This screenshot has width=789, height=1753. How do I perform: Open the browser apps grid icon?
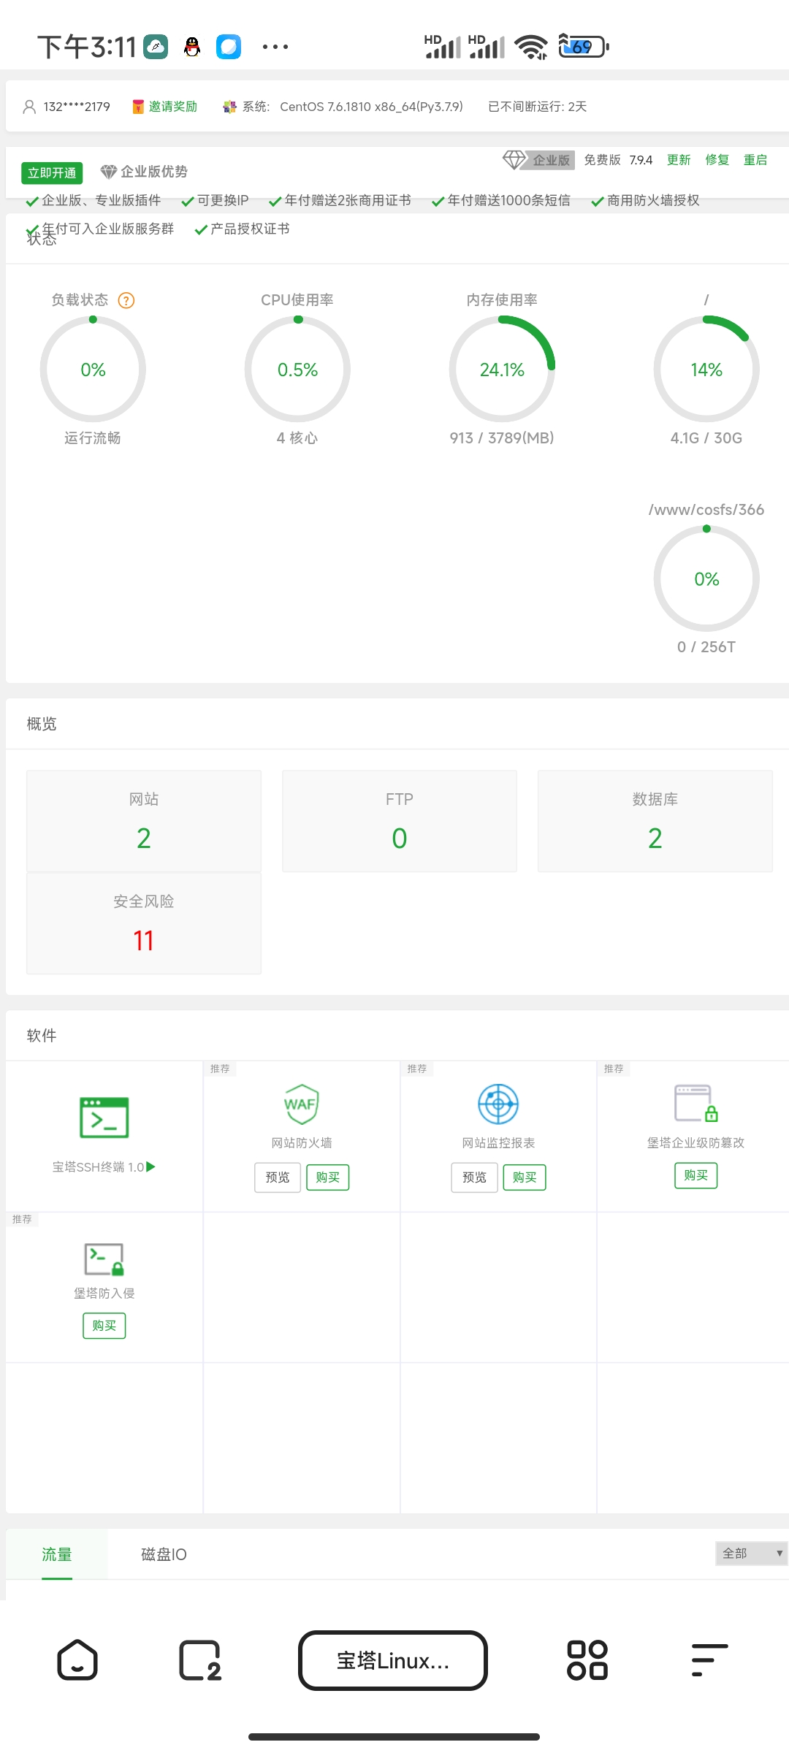587,1660
